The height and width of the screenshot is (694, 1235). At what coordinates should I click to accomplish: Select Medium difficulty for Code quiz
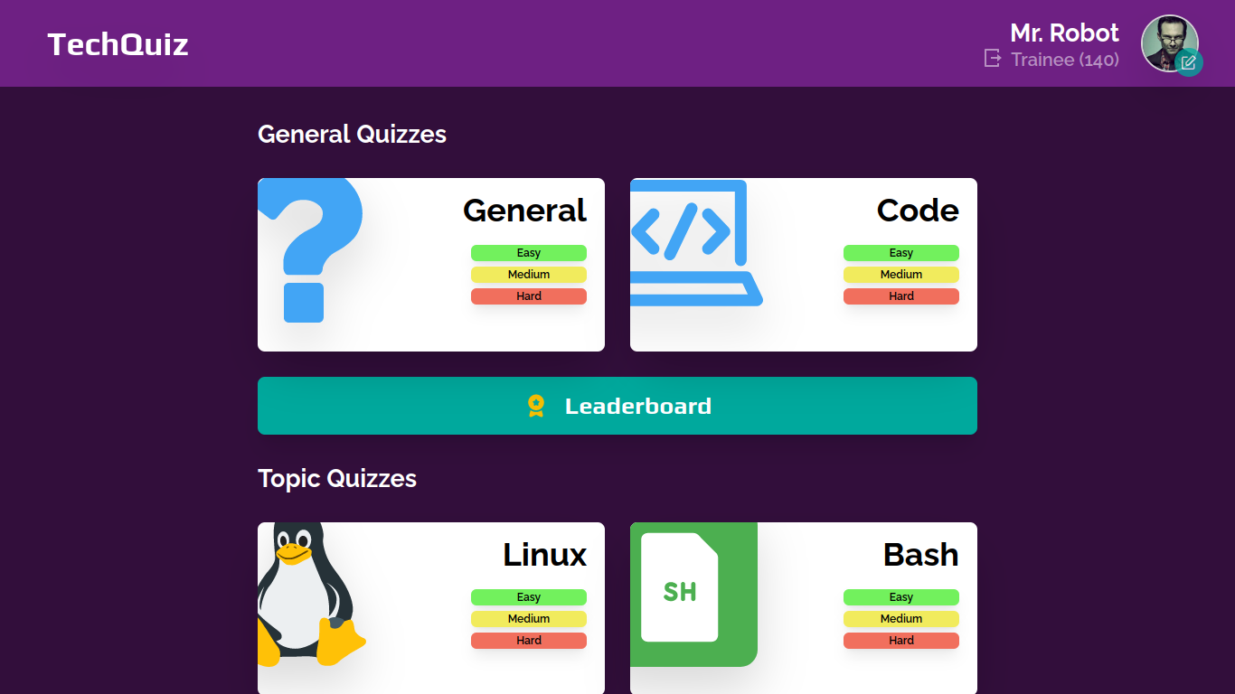point(901,275)
